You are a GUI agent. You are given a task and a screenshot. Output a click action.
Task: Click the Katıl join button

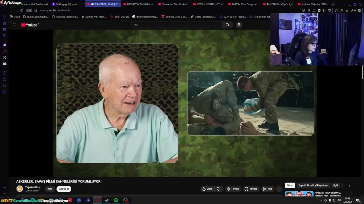point(50,189)
